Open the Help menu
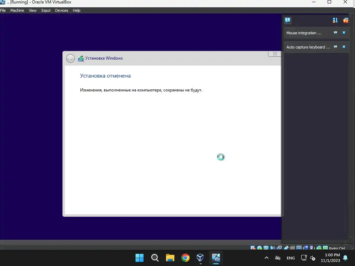355x266 pixels. [77, 10]
